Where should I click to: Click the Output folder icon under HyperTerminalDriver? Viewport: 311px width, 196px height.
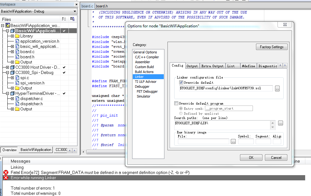pos(18,109)
